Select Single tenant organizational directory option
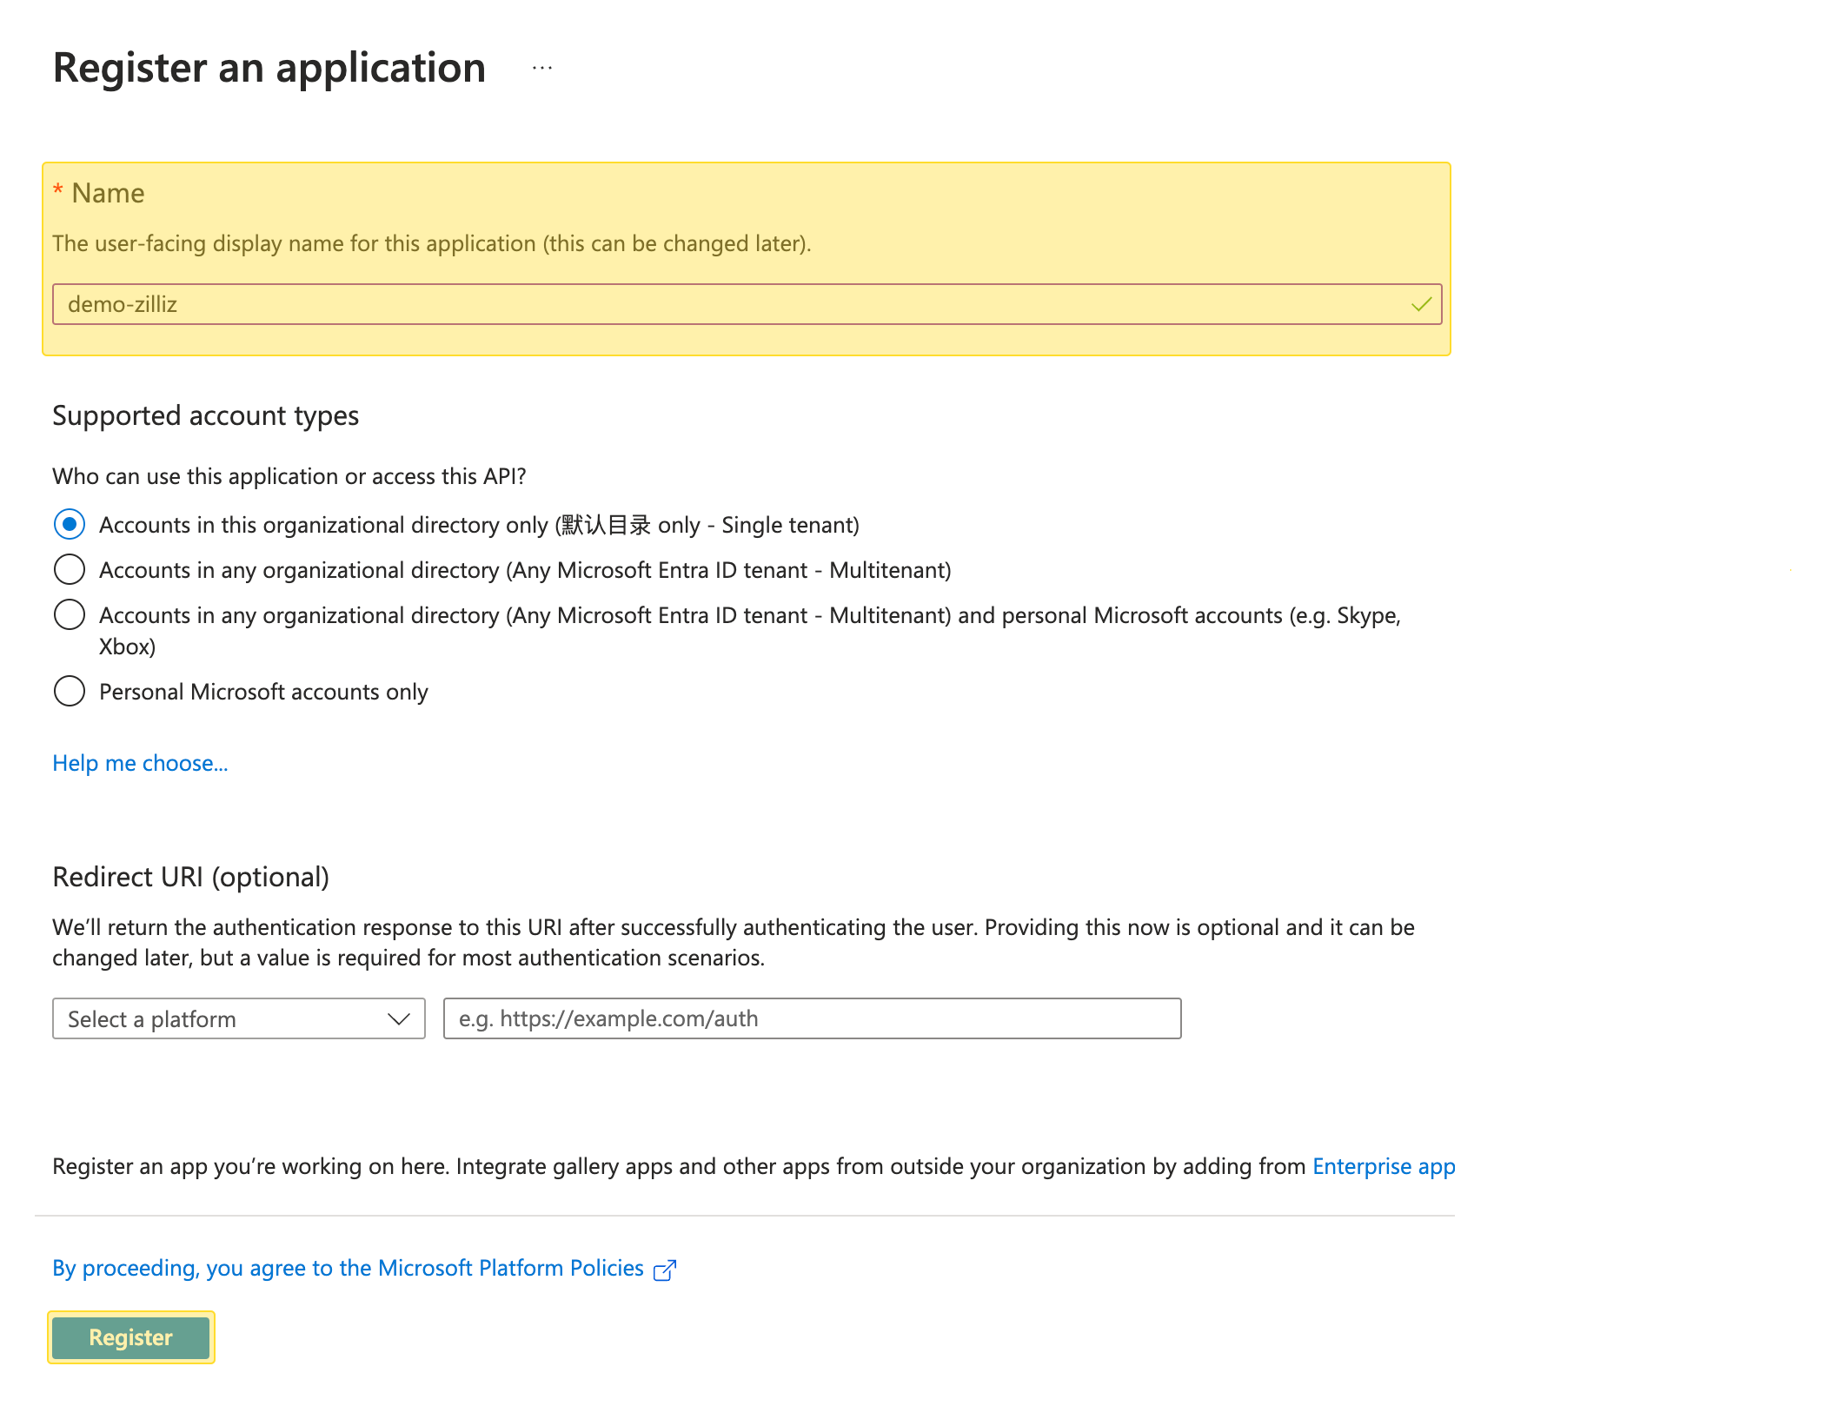The image size is (1826, 1406). pyautogui.click(x=70, y=525)
